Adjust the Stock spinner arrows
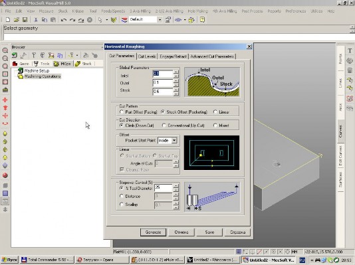Screen dimensions: 355x265 coord(176,92)
